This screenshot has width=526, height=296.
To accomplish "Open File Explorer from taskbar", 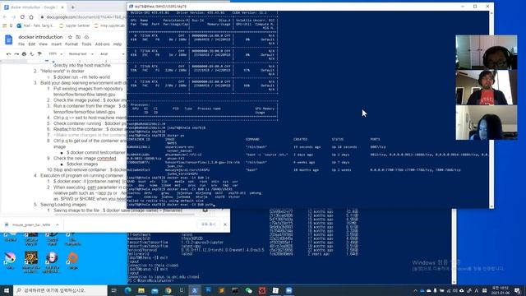I will 141,290.
